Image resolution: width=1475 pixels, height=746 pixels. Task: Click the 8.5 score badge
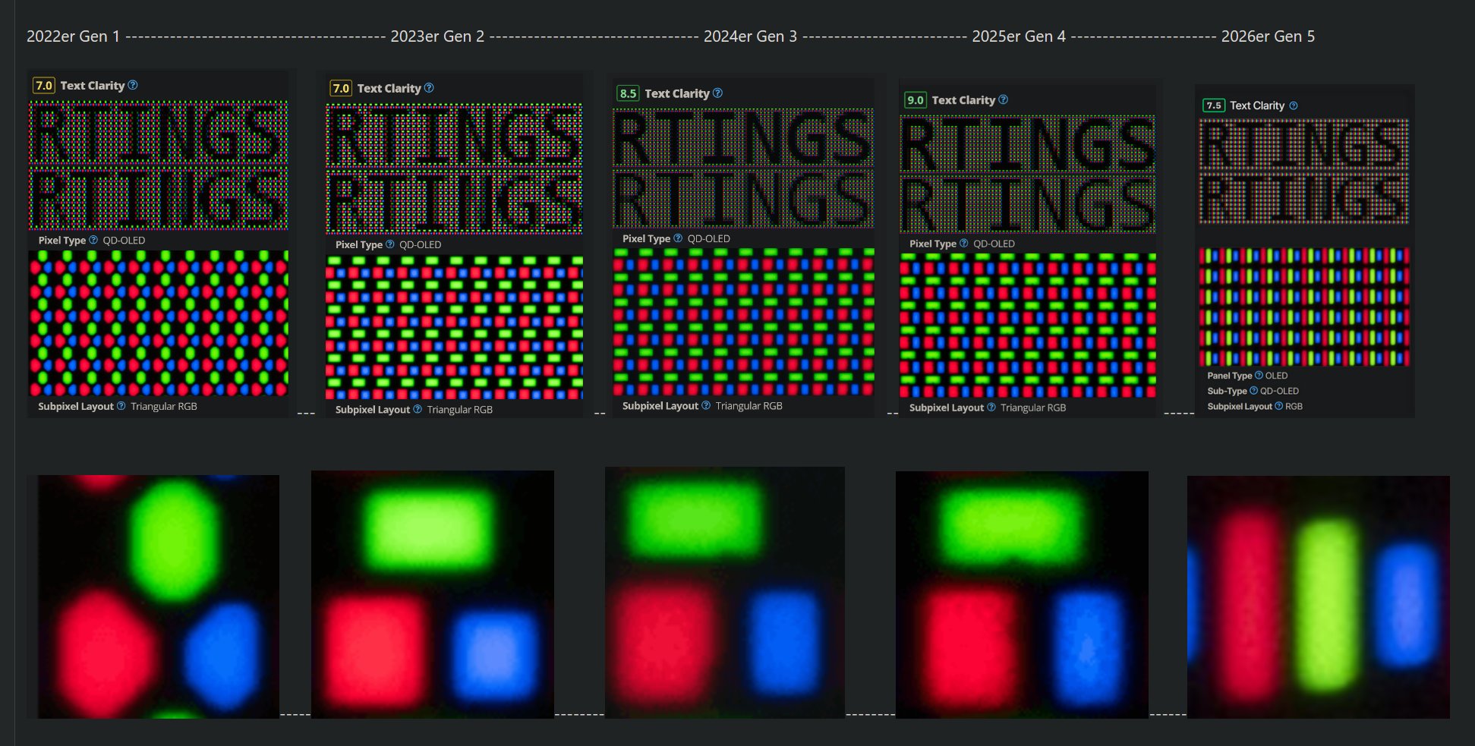[x=628, y=93]
